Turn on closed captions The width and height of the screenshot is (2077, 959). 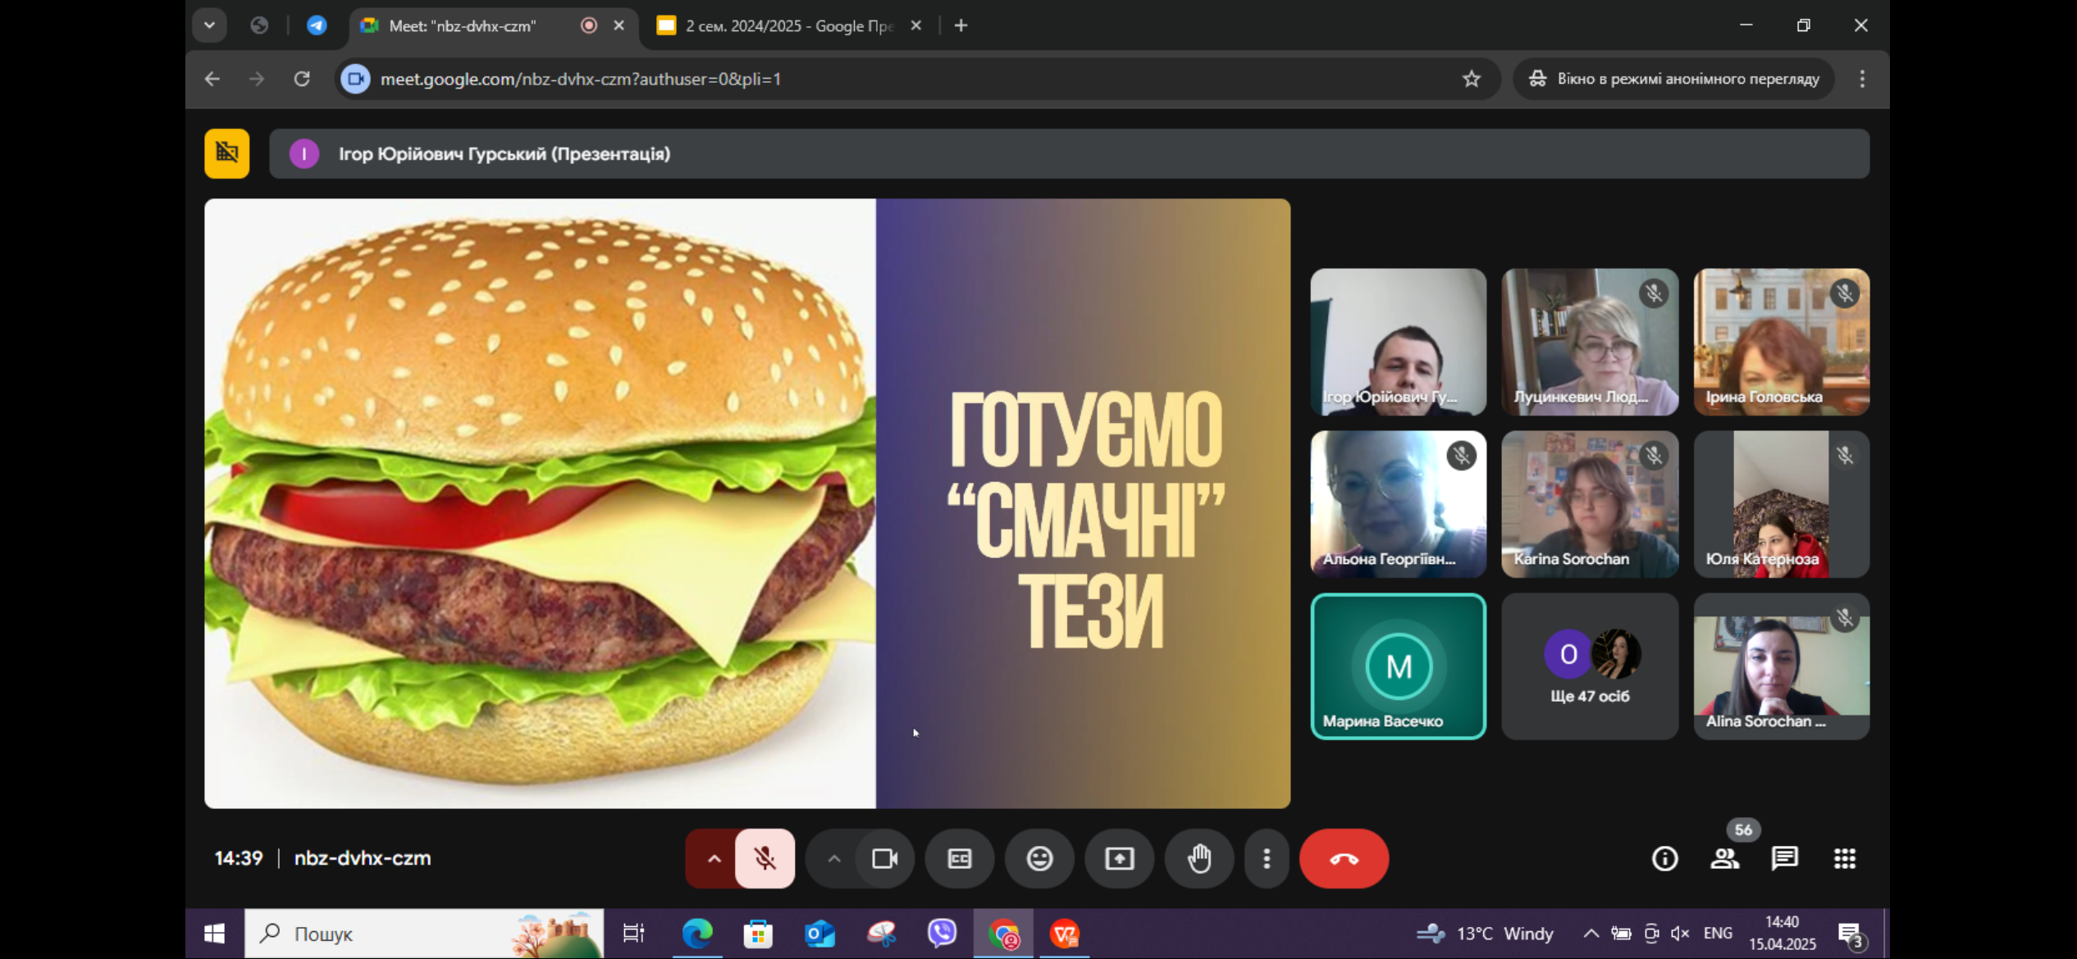click(x=959, y=858)
